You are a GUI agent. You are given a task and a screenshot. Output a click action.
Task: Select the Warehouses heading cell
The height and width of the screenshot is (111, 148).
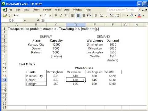(x=84, y=68)
